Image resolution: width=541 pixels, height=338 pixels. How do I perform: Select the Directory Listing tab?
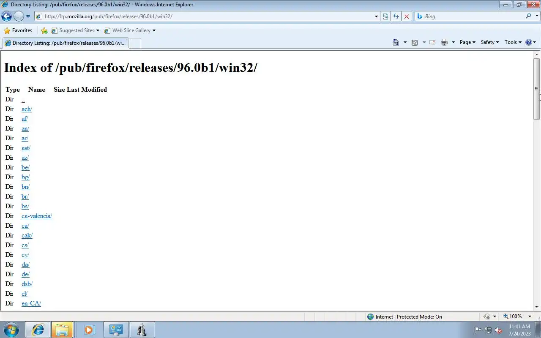pos(65,43)
